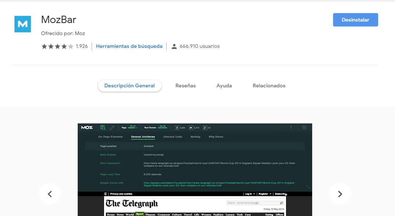The height and width of the screenshot is (216, 395).
Task: Click the star rating
Action: point(58,46)
